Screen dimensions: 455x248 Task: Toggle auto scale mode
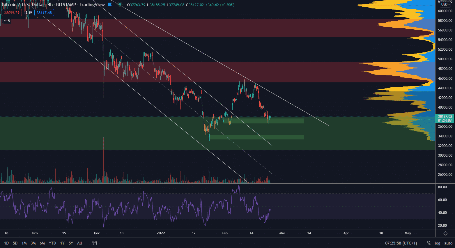click(x=448, y=243)
